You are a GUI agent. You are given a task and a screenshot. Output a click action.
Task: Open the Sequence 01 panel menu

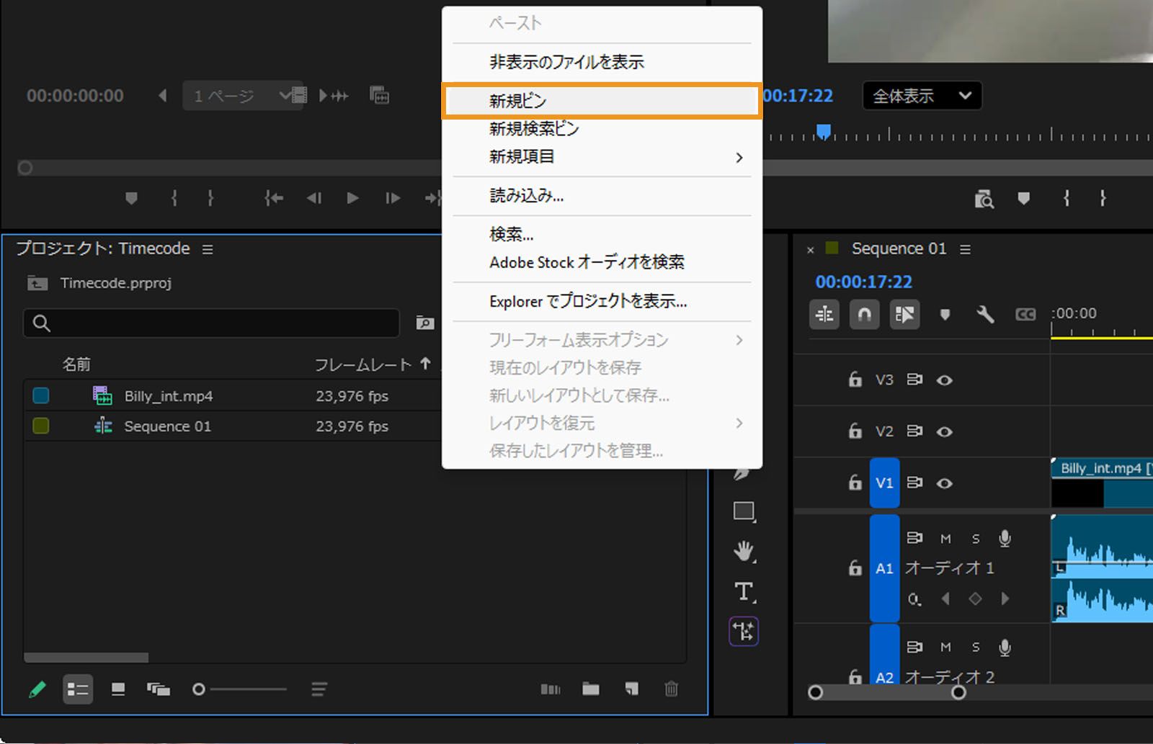point(965,248)
